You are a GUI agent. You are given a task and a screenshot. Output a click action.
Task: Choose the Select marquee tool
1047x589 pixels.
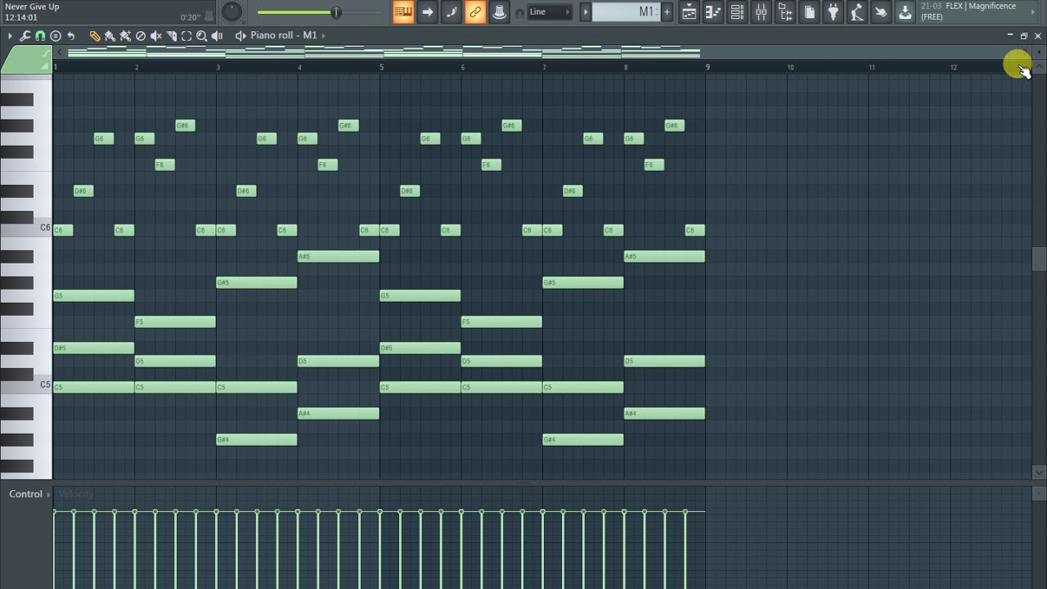pyautogui.click(x=186, y=36)
